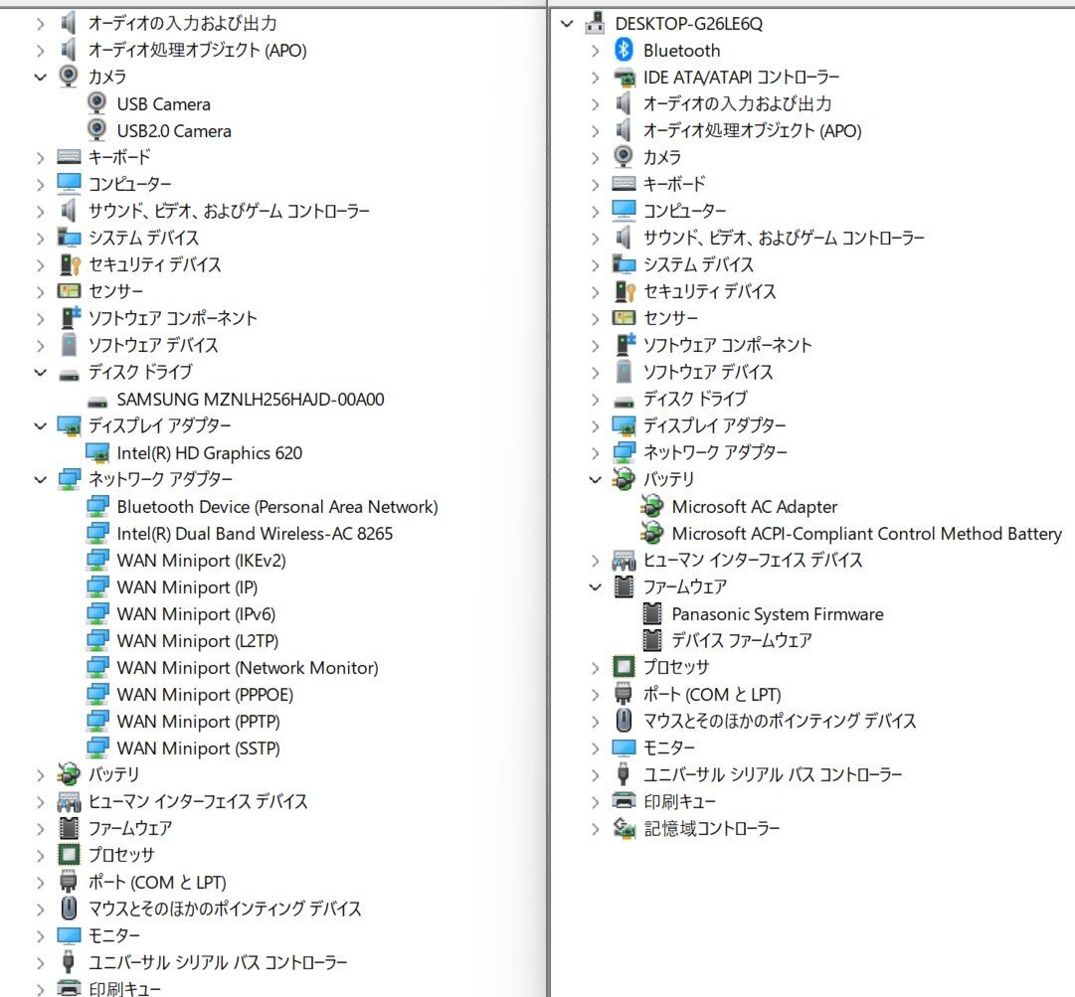Collapse the ディスプレイ アダプター node in left pane
This screenshot has height=997, width=1075.
click(x=41, y=425)
